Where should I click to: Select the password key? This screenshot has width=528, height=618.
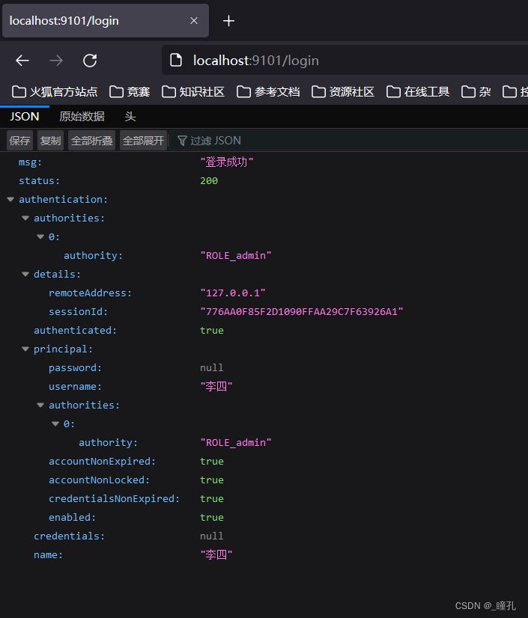[75, 367]
